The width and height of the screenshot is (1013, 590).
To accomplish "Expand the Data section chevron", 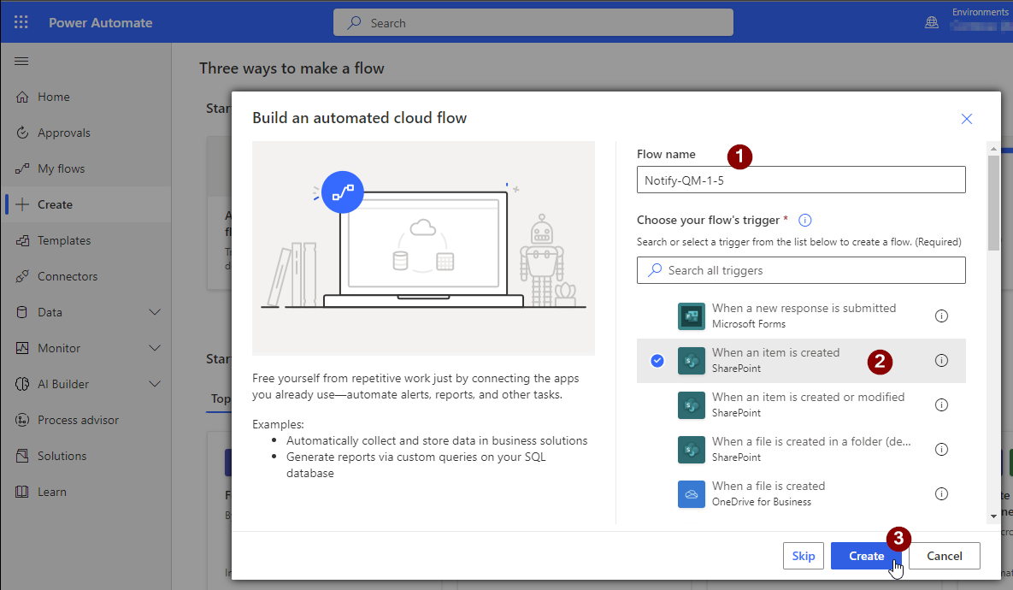I will tap(155, 312).
